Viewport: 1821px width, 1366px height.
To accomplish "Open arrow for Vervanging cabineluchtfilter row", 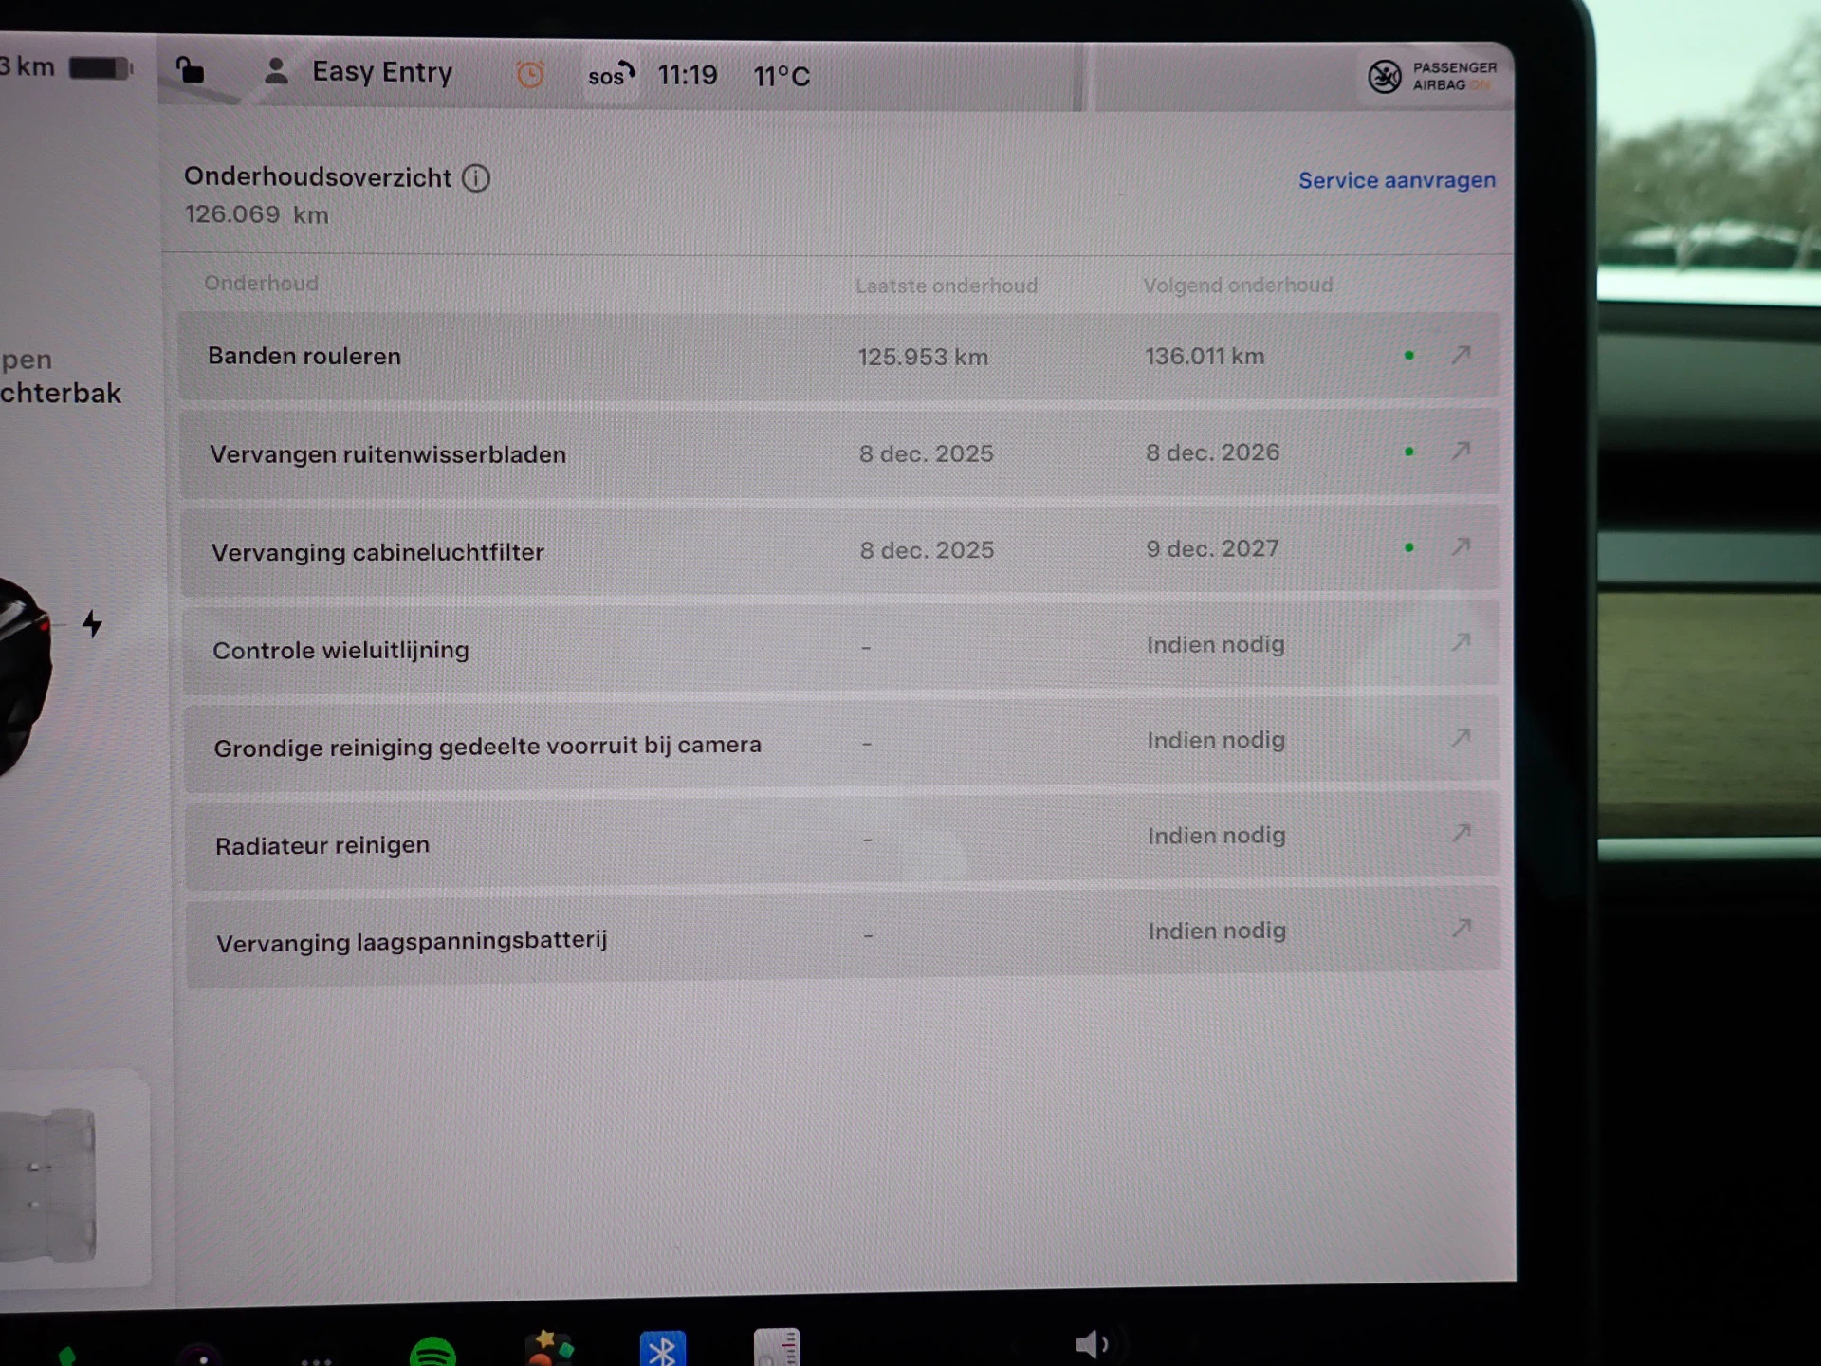I will (1461, 547).
